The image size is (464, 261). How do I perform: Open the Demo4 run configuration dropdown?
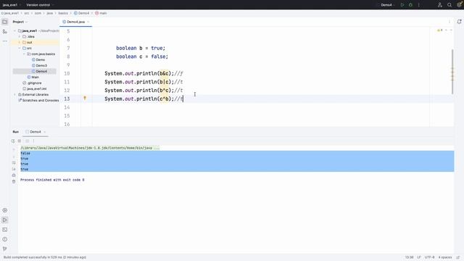pos(387,5)
